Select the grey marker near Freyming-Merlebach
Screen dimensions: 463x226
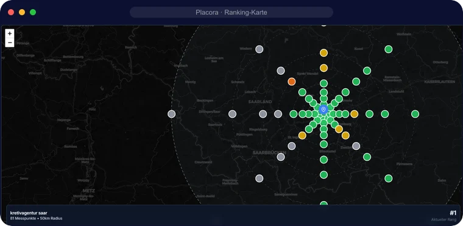(260, 178)
